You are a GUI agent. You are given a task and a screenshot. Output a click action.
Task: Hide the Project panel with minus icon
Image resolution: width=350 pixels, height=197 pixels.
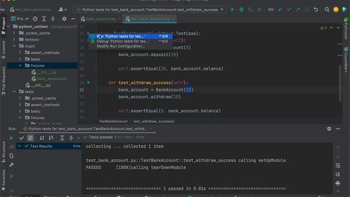73,19
